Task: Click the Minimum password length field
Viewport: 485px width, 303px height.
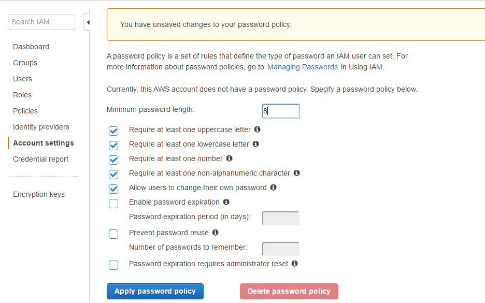Action: [280, 111]
